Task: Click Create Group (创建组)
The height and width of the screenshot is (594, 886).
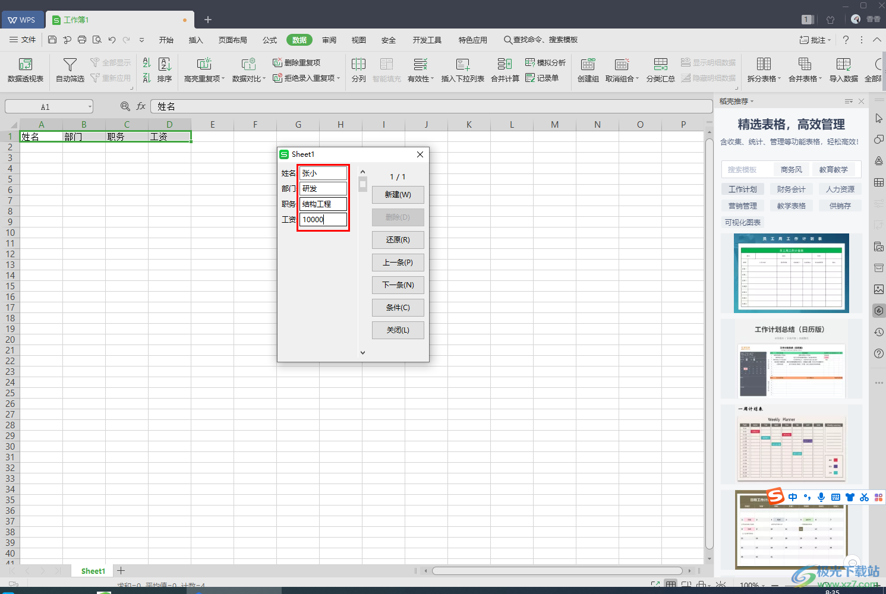Action: tap(588, 70)
